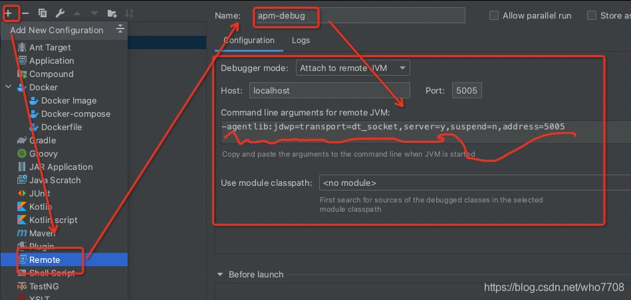Collapse the Docker tree node

[9, 87]
